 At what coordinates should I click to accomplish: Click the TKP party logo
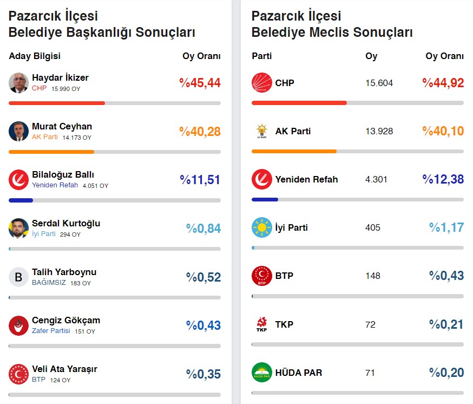pyautogui.click(x=262, y=324)
